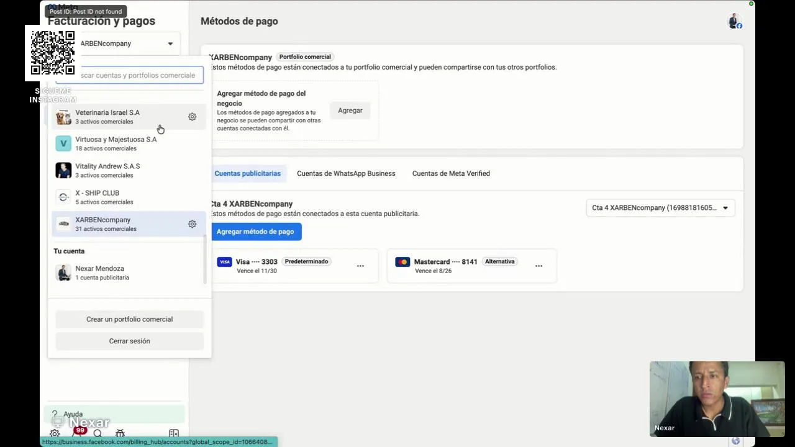Open settings gear for Veterinaria Israel S.A

point(192,117)
